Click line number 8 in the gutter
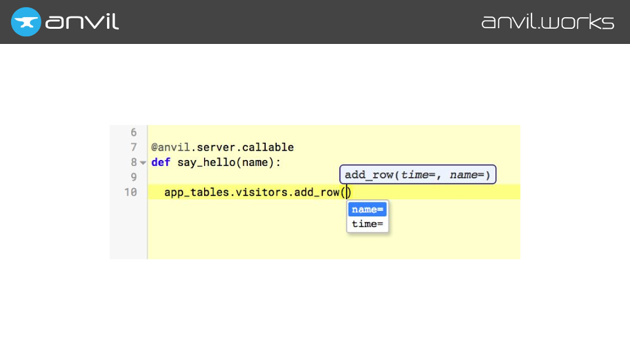The width and height of the screenshot is (630, 354). click(x=133, y=163)
